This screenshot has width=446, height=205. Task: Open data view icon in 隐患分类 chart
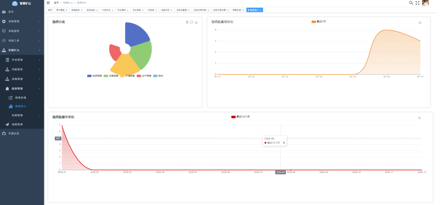click(x=187, y=22)
